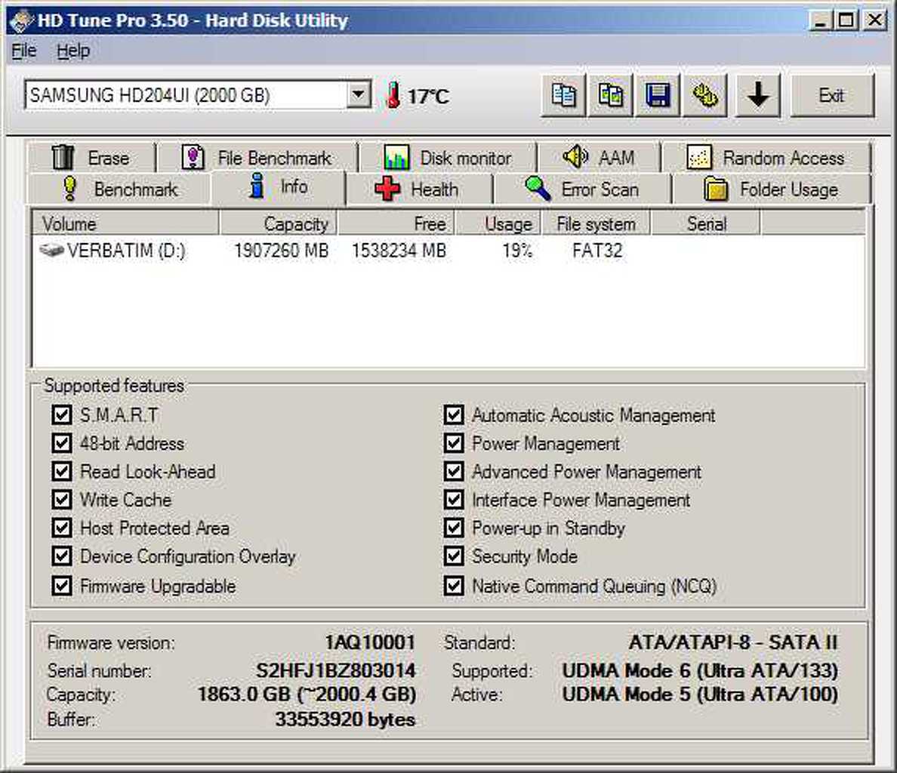Click the 1538234 MB free space value
The height and width of the screenshot is (773, 897).
pos(399,251)
